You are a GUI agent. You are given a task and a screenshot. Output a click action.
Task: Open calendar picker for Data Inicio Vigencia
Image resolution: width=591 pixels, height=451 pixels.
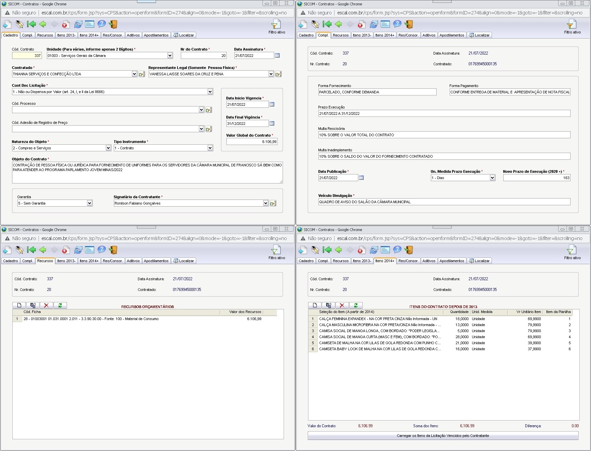pyautogui.click(x=272, y=104)
